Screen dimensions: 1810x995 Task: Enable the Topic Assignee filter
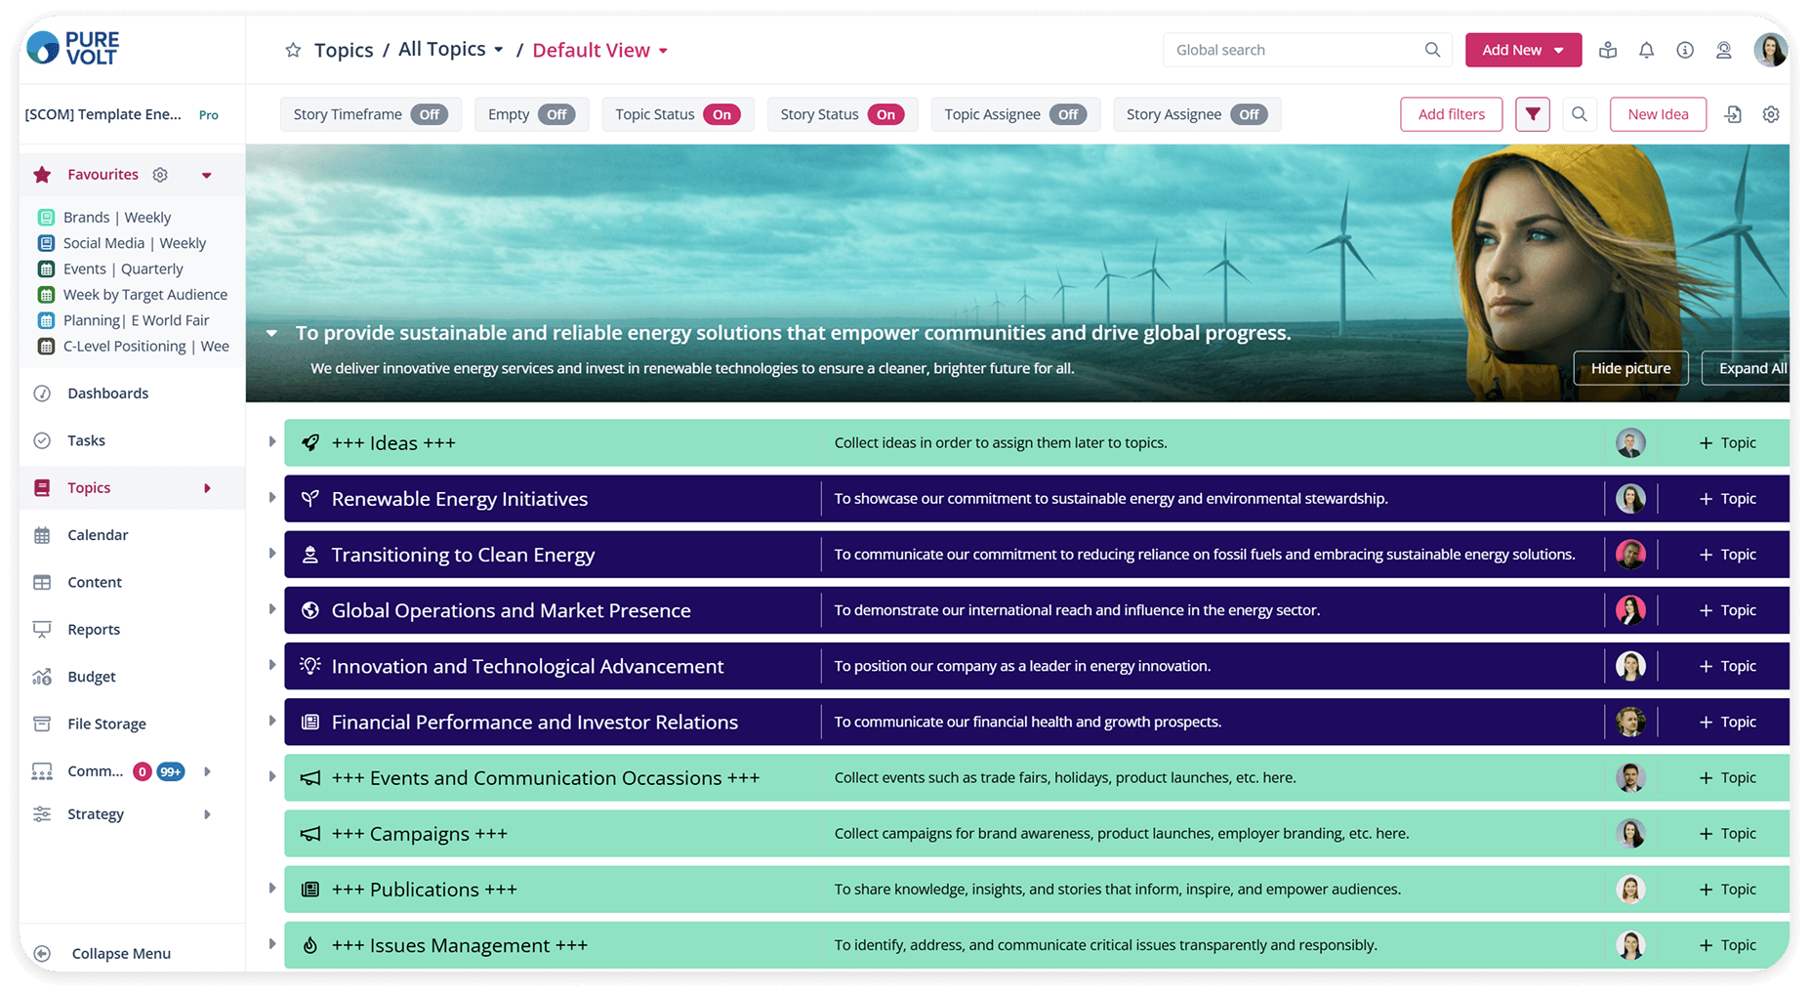1068,114
